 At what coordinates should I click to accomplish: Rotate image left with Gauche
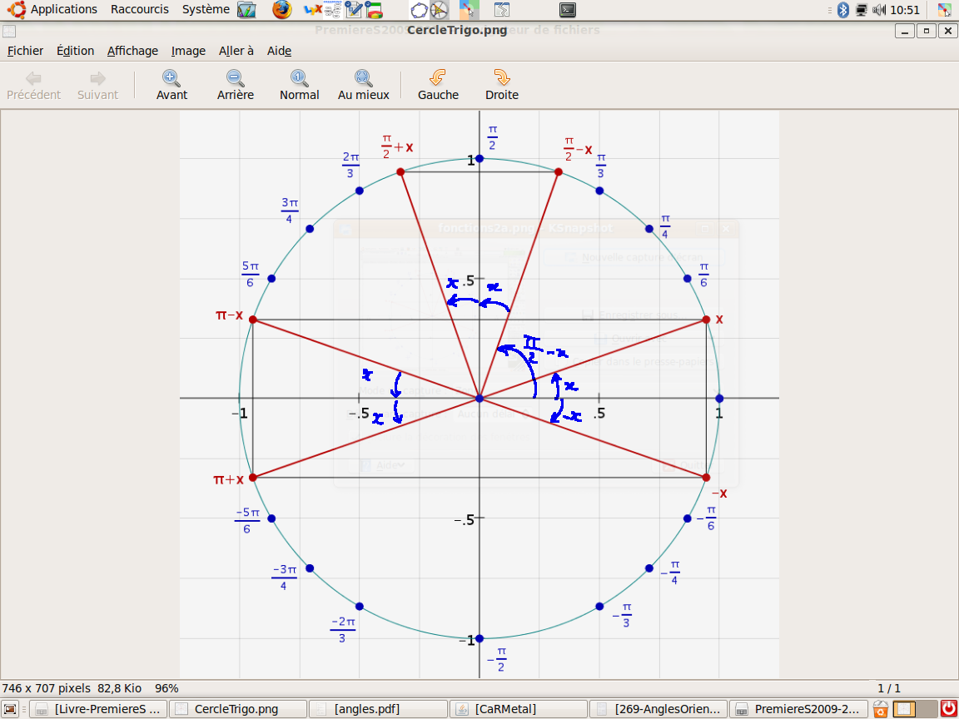coord(438,78)
